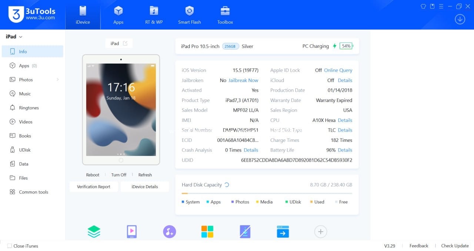Click the Jailbreak Now link

click(x=243, y=80)
